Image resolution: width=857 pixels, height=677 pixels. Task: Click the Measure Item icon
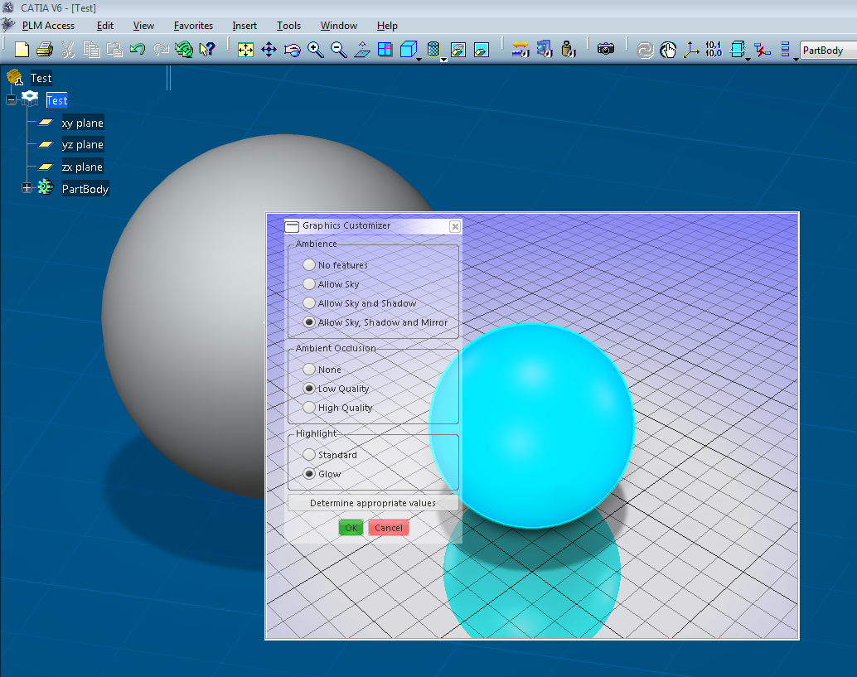point(545,50)
